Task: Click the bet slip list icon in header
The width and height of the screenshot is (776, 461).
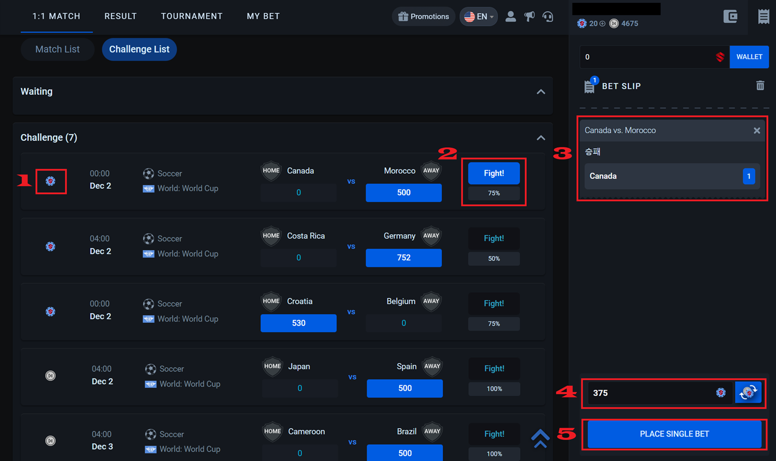Action: click(x=763, y=17)
